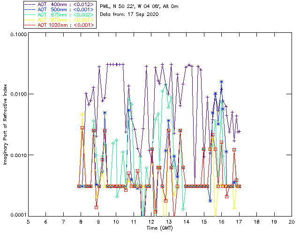Click 'Imaginary Part of Refractive index' axis title
The height and width of the screenshot is (240, 300).
(x=5, y=124)
